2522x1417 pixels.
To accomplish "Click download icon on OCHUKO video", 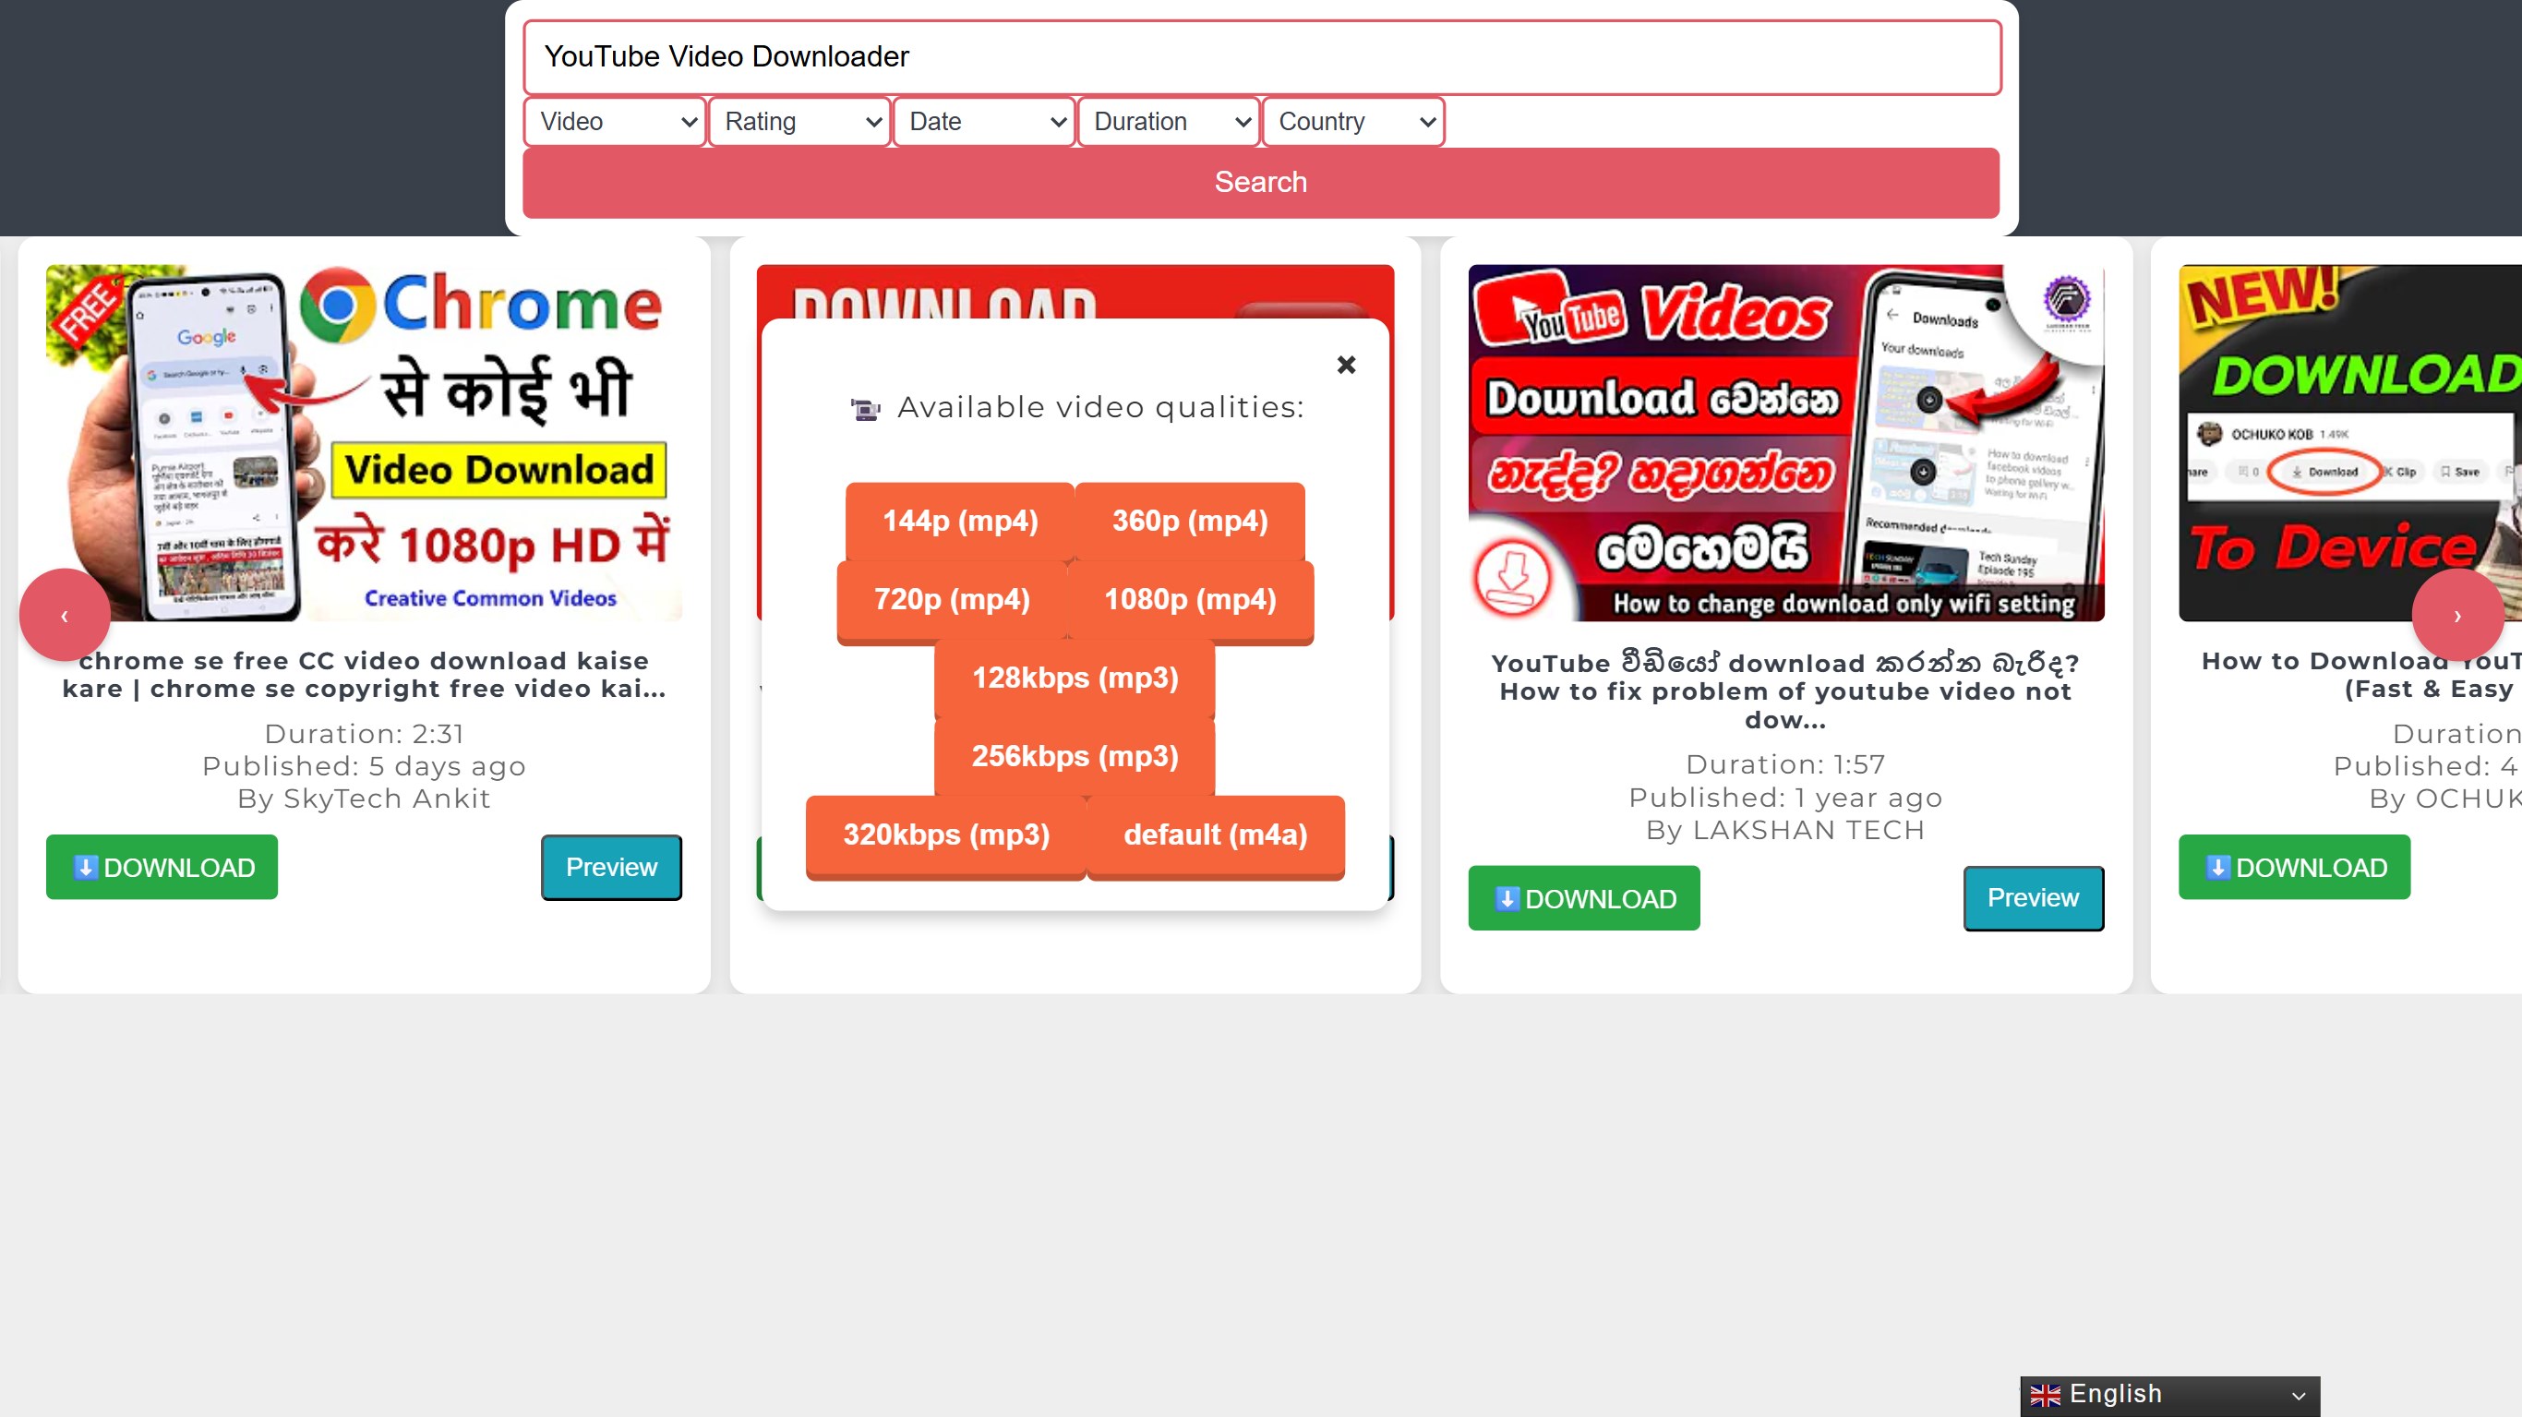I will (2217, 867).
